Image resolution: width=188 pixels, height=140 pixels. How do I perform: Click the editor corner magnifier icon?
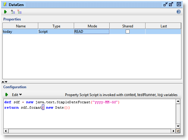[178, 131]
